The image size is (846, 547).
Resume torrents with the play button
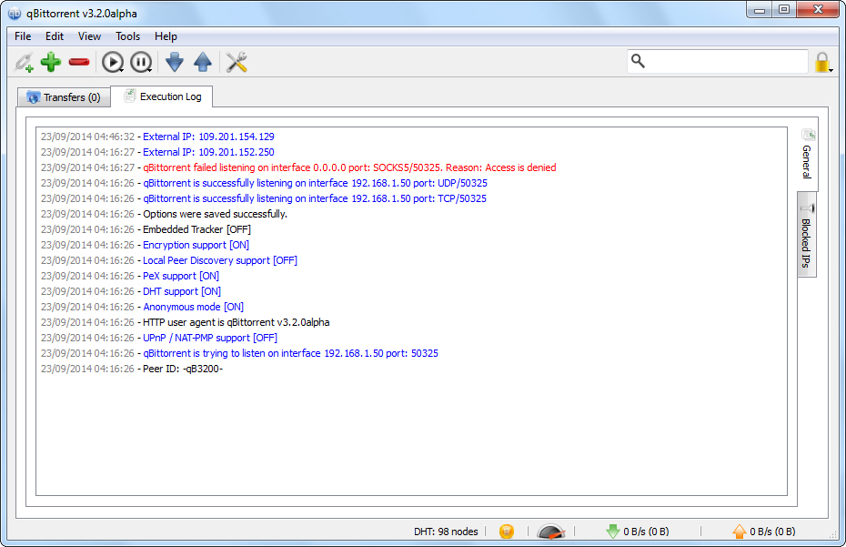[x=113, y=62]
